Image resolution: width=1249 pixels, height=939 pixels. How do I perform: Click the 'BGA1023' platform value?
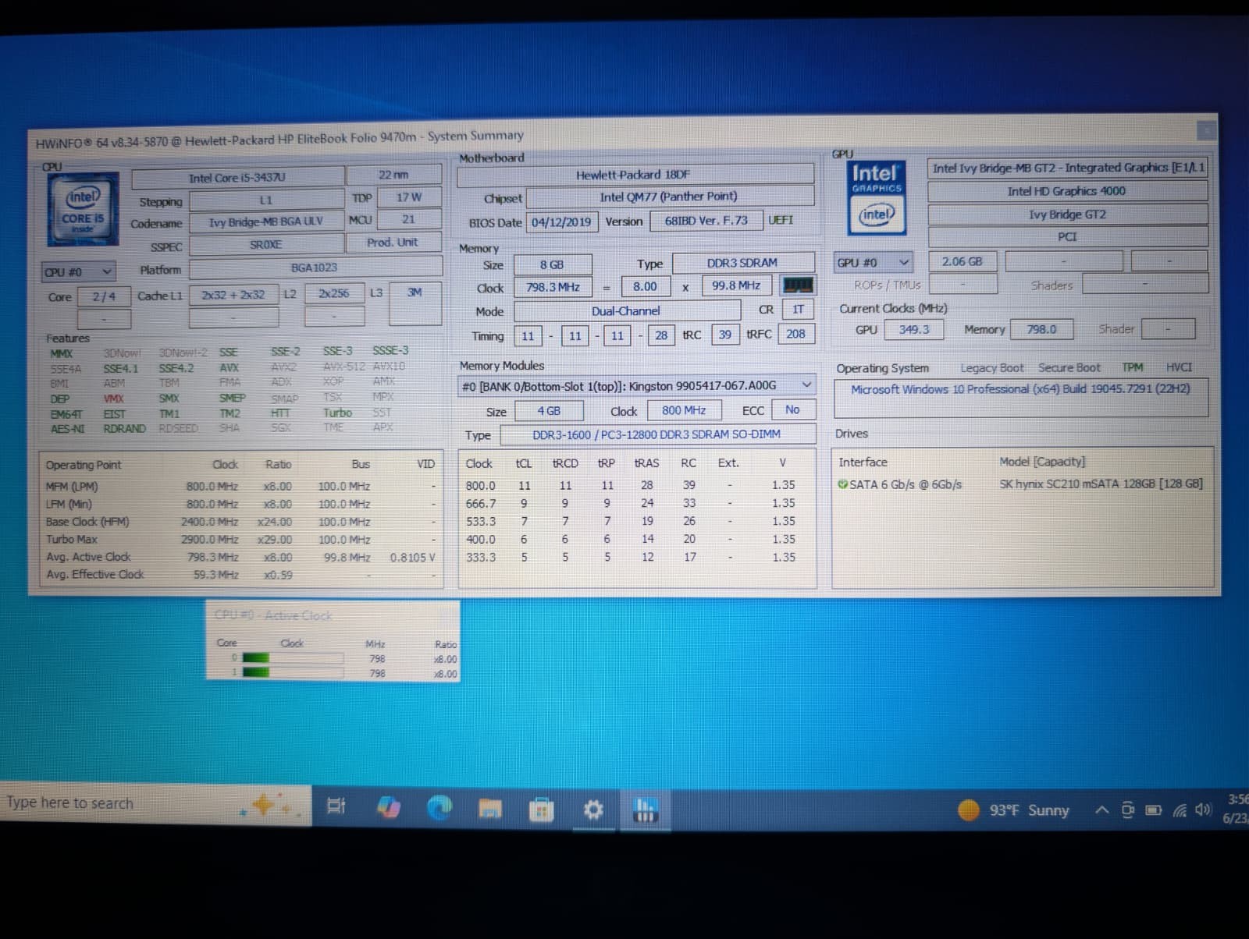click(x=315, y=268)
